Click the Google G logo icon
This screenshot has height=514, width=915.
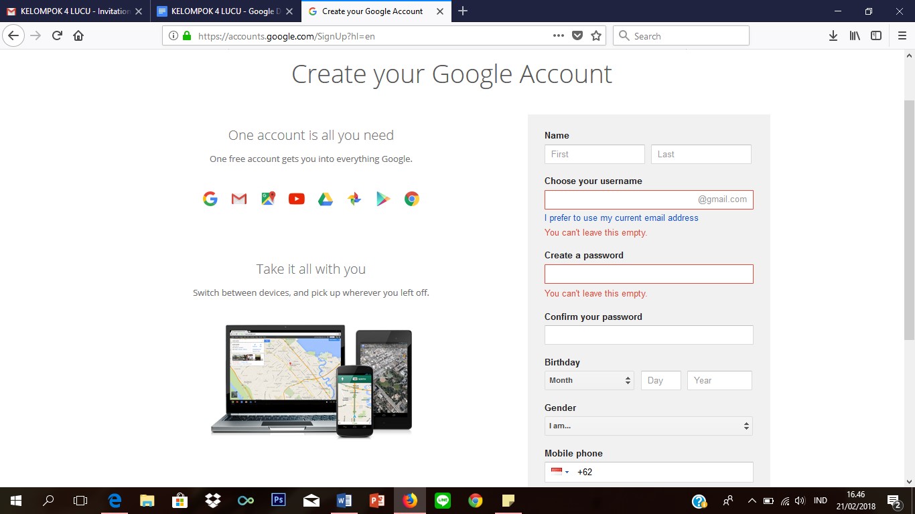pos(210,199)
